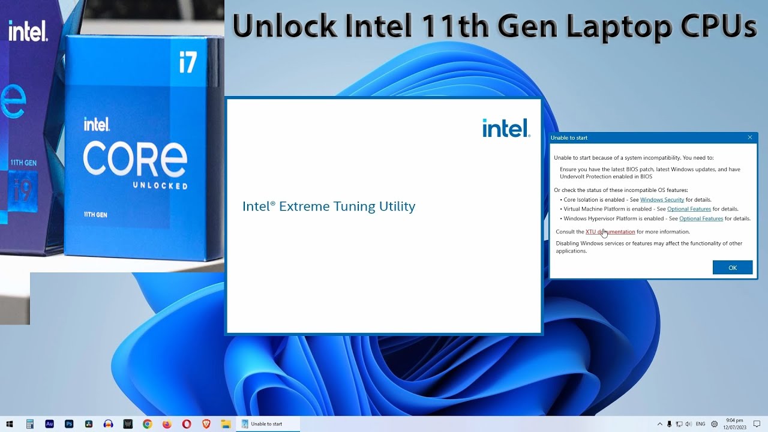Open Optional Features link for Windows Hypervisor Platform
768x432 pixels.
(701, 219)
